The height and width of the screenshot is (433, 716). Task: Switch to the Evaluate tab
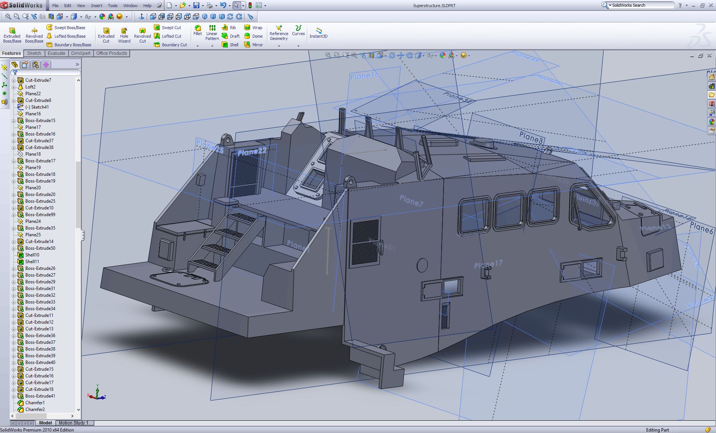[x=56, y=53]
